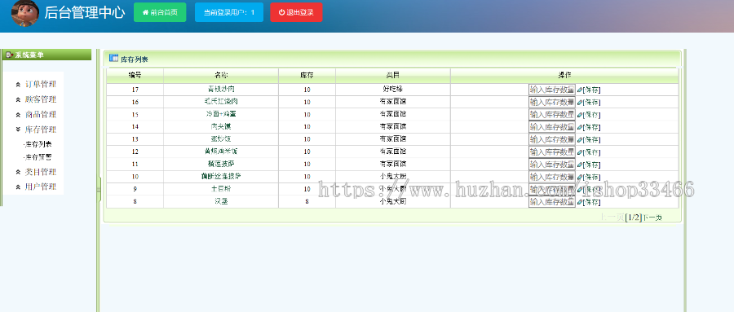Click product name 榴莲披萨 in row 11

pos(221,165)
